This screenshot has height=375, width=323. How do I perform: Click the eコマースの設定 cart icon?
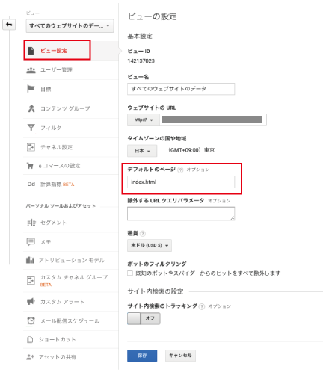(x=30, y=166)
